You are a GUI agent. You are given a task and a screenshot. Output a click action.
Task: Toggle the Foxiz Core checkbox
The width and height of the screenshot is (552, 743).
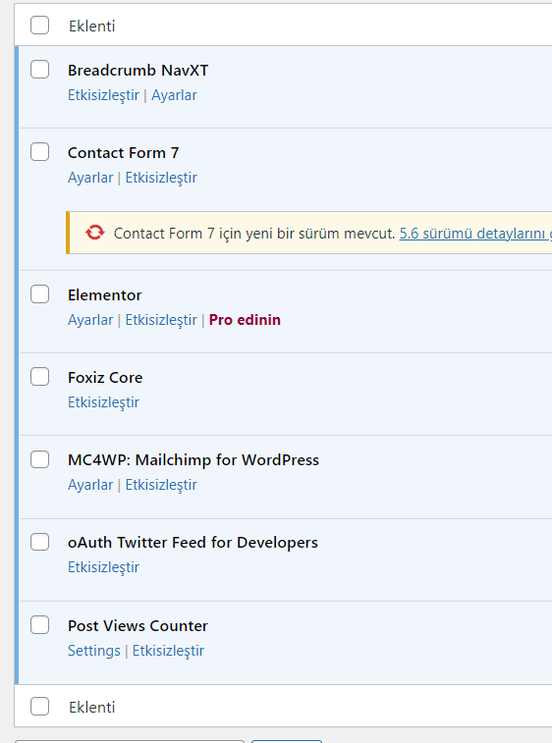(40, 377)
